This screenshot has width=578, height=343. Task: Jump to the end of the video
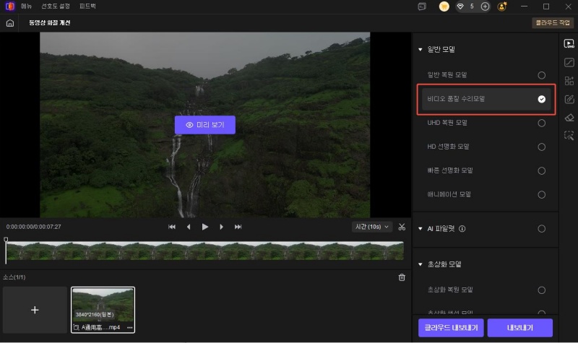tap(238, 227)
